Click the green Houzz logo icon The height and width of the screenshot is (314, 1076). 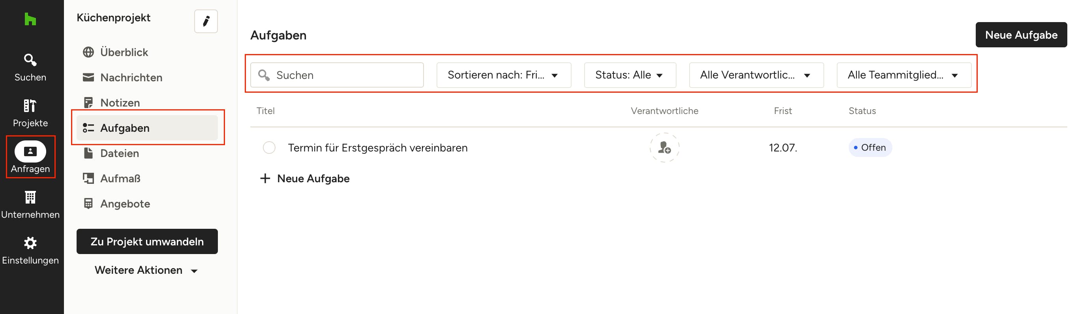click(x=30, y=19)
